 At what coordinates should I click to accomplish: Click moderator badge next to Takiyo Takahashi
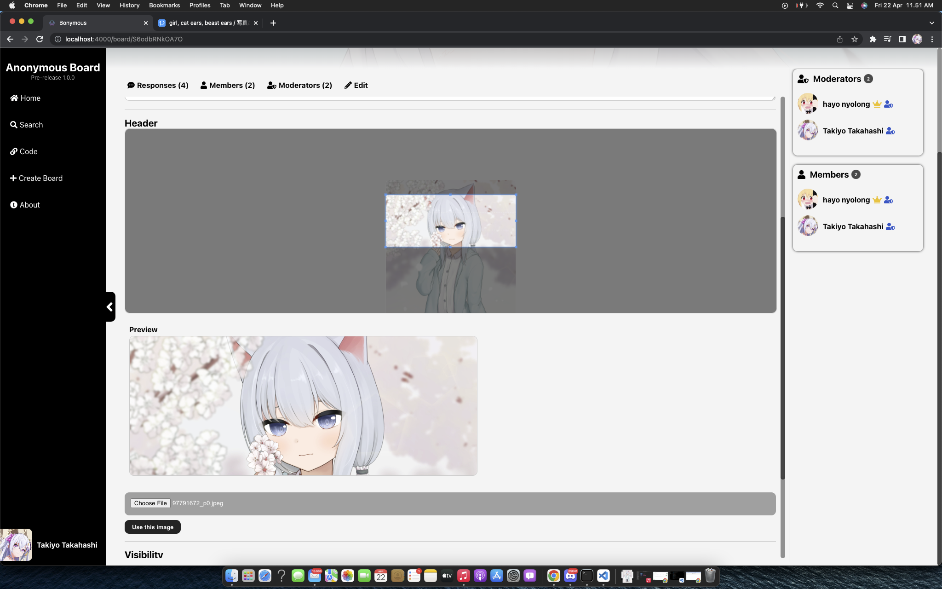[x=890, y=131]
